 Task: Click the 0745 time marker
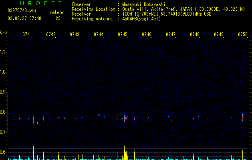[x=123, y=34]
